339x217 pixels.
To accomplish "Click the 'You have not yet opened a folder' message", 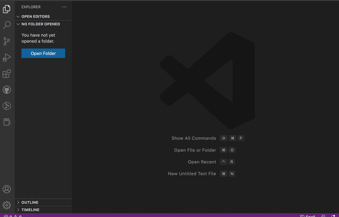I will (x=38, y=38).
